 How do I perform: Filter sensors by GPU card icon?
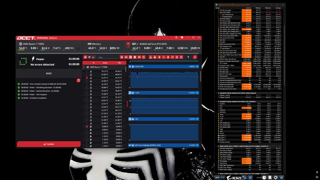coord(126,57)
